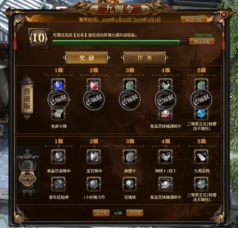Click the 购买经验 button
Screen dimensions: 238x228
pyautogui.click(x=202, y=41)
